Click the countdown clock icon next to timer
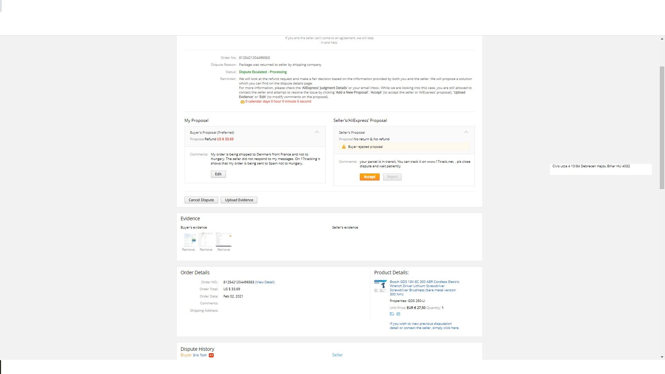The height and width of the screenshot is (374, 665). [242, 102]
